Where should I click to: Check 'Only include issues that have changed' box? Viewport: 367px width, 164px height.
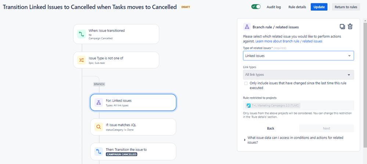point(246,83)
